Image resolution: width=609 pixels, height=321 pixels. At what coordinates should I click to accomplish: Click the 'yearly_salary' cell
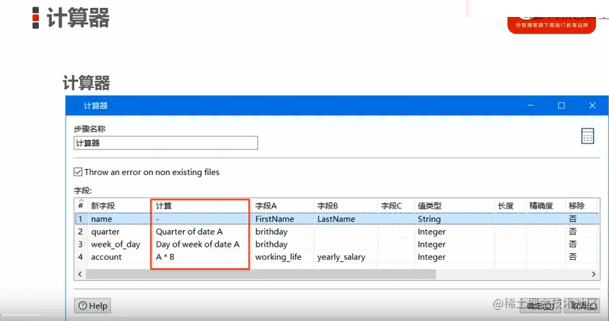[x=341, y=257]
